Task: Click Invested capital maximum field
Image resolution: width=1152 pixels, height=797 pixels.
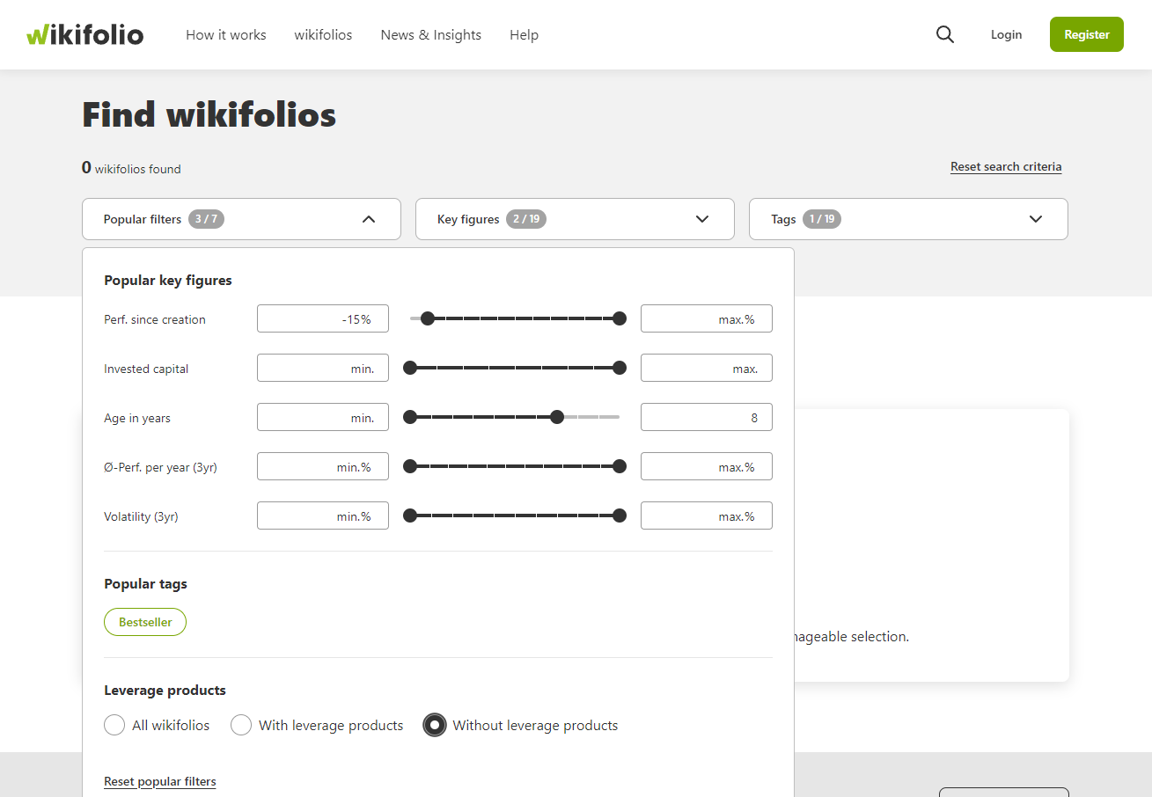Action: tap(707, 368)
